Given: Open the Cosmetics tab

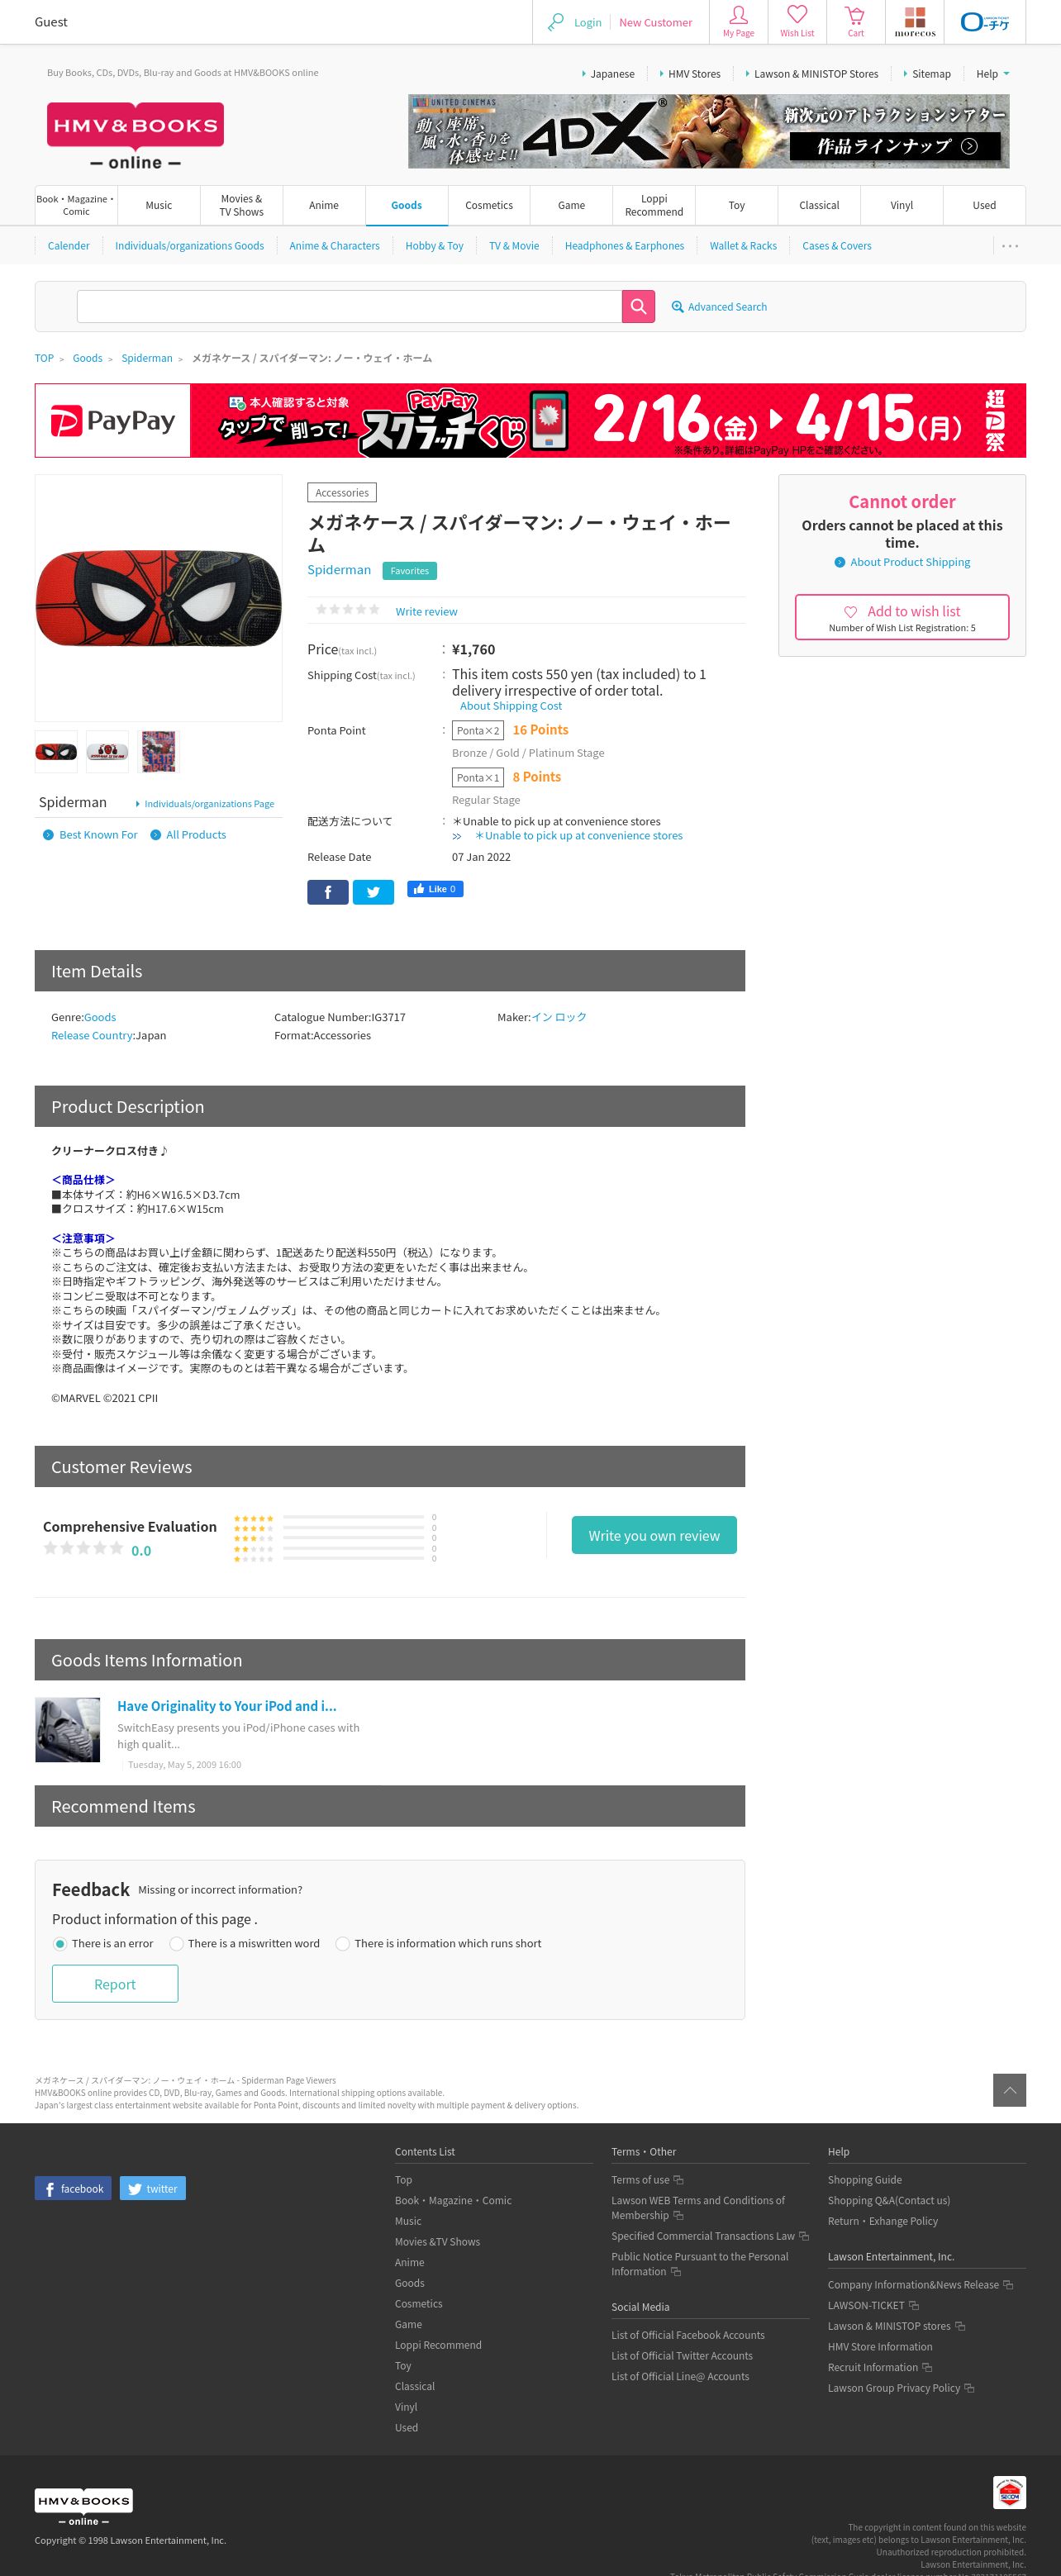Looking at the screenshot, I should point(489,205).
